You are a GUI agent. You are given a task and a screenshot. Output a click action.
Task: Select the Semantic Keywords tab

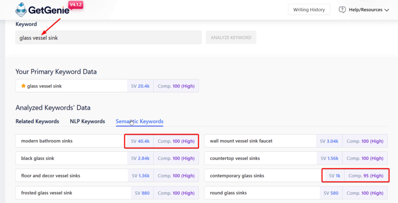click(139, 122)
